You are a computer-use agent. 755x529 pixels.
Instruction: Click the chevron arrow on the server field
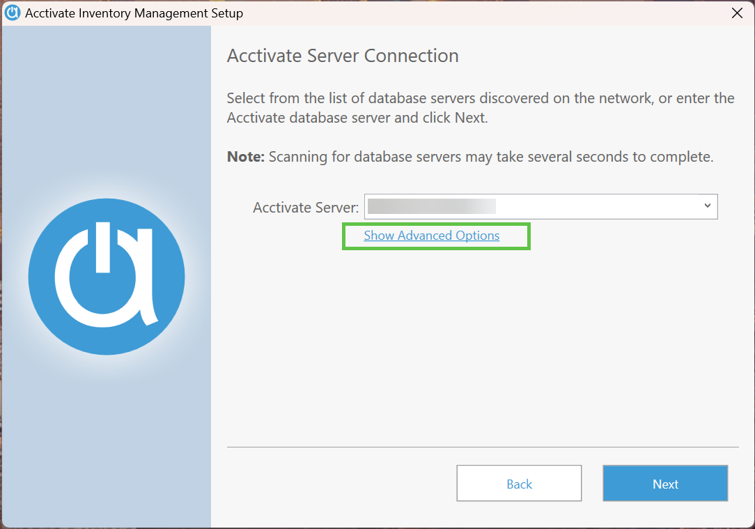tap(708, 206)
